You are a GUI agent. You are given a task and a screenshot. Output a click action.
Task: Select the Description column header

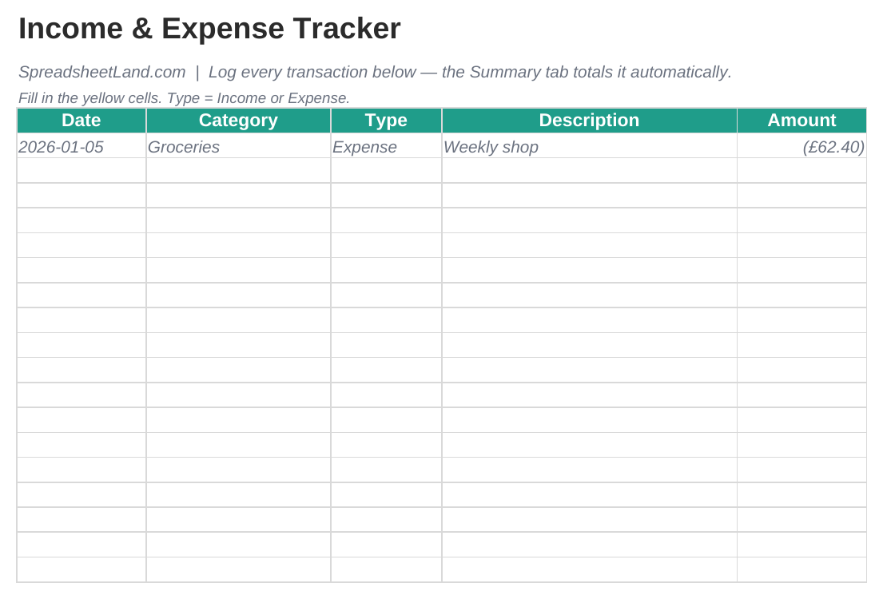tap(589, 121)
